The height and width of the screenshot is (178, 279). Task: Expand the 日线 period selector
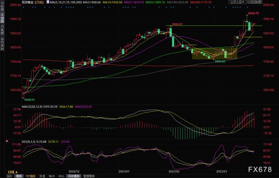pos(13,172)
